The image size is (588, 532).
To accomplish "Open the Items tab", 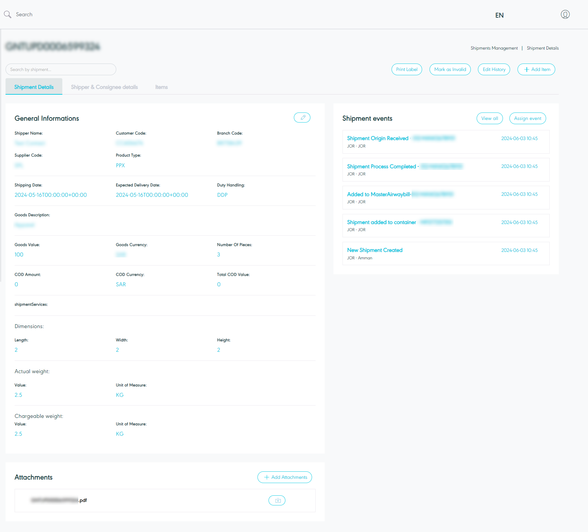I will point(161,87).
